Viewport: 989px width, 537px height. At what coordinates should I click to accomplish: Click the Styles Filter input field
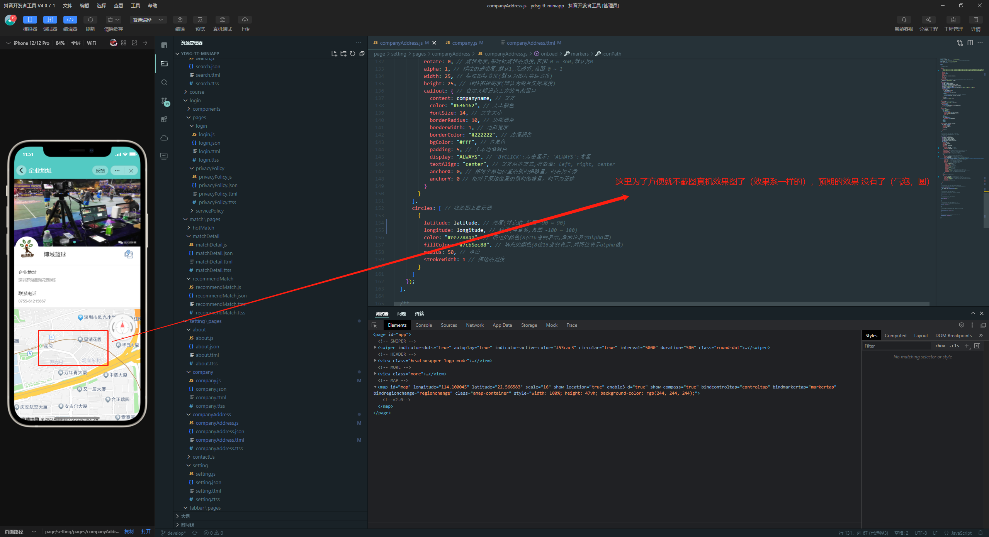tap(896, 346)
